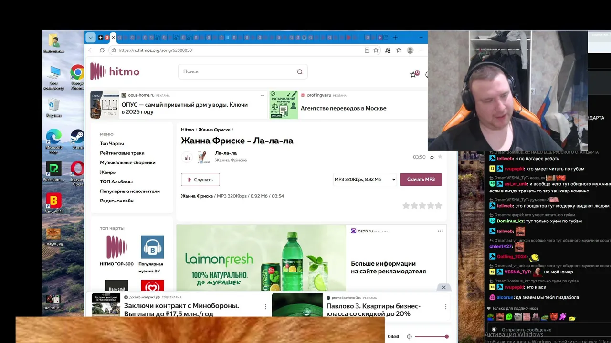
Task: Open Opera browser desktop shortcut
Action: click(x=77, y=173)
